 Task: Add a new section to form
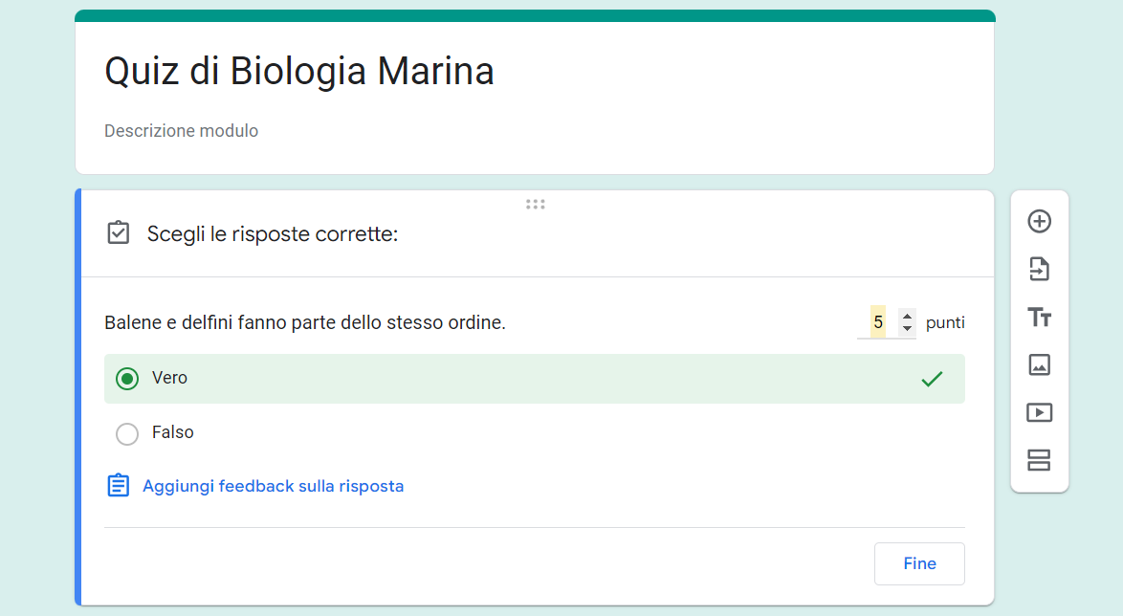point(1039,460)
